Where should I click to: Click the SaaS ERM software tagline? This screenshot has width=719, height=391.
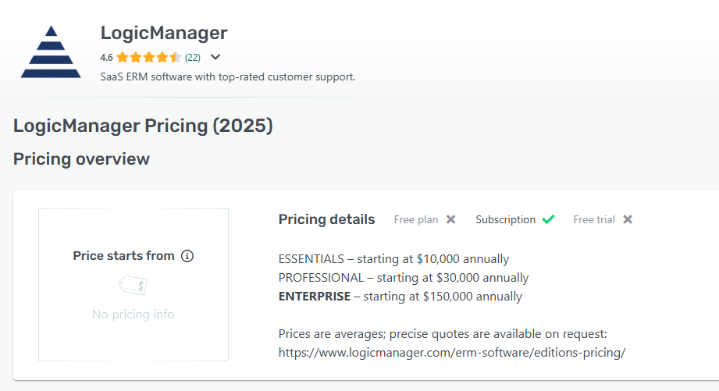click(x=228, y=77)
